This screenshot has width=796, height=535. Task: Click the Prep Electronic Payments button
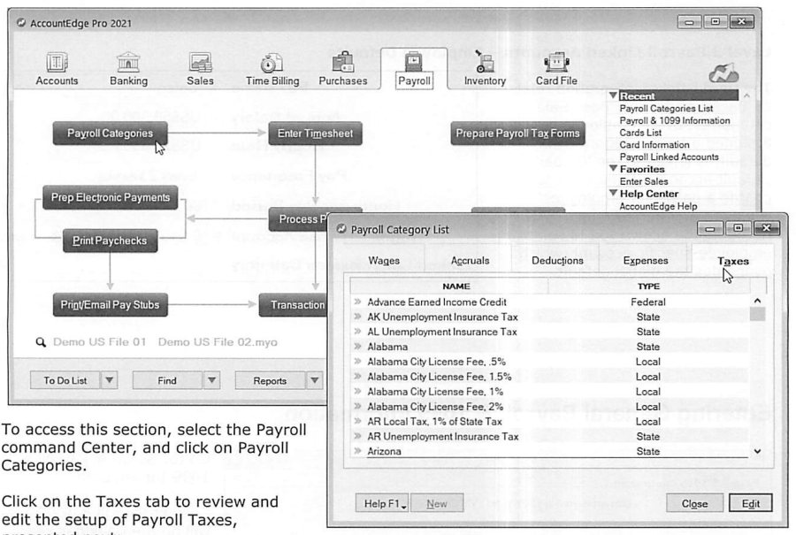[x=111, y=197]
